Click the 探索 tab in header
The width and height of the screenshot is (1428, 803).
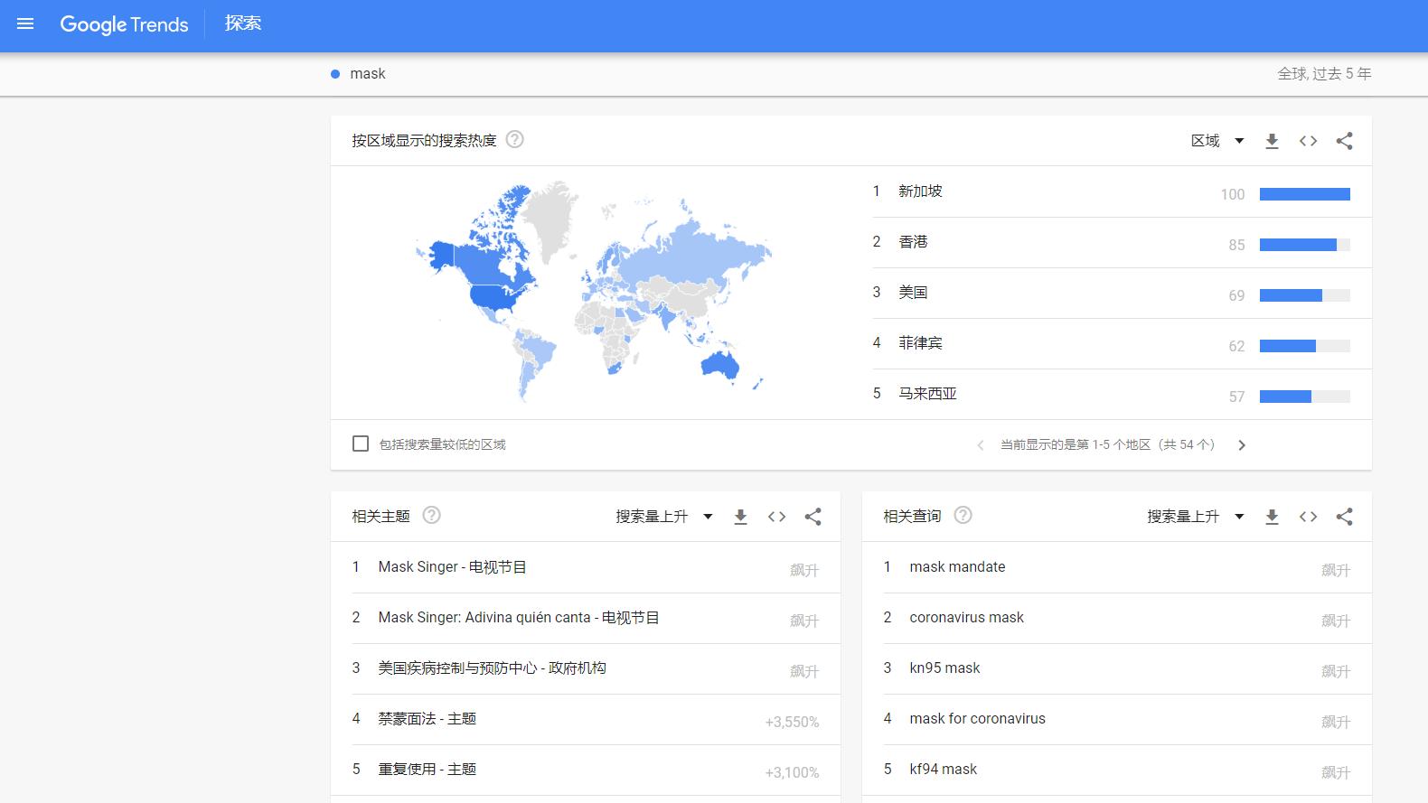[x=243, y=24]
